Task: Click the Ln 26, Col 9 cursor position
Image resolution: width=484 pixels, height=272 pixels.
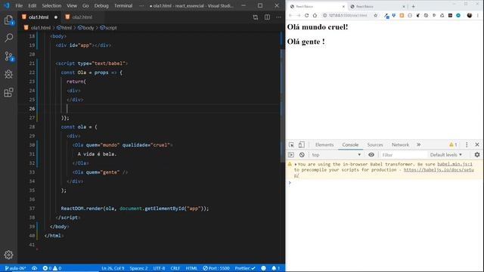Action: point(113,268)
